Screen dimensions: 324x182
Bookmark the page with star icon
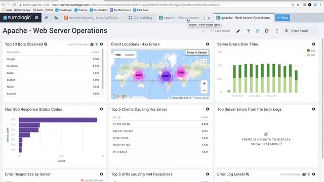pos(298,5)
